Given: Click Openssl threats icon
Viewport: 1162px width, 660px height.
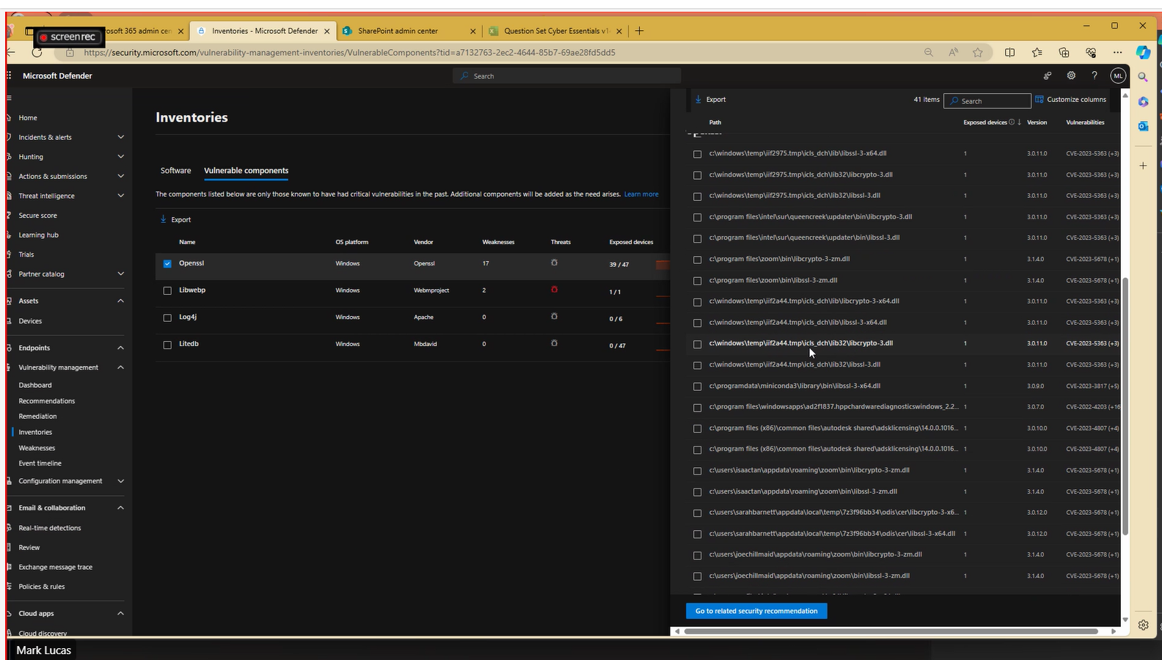Looking at the screenshot, I should (x=554, y=263).
